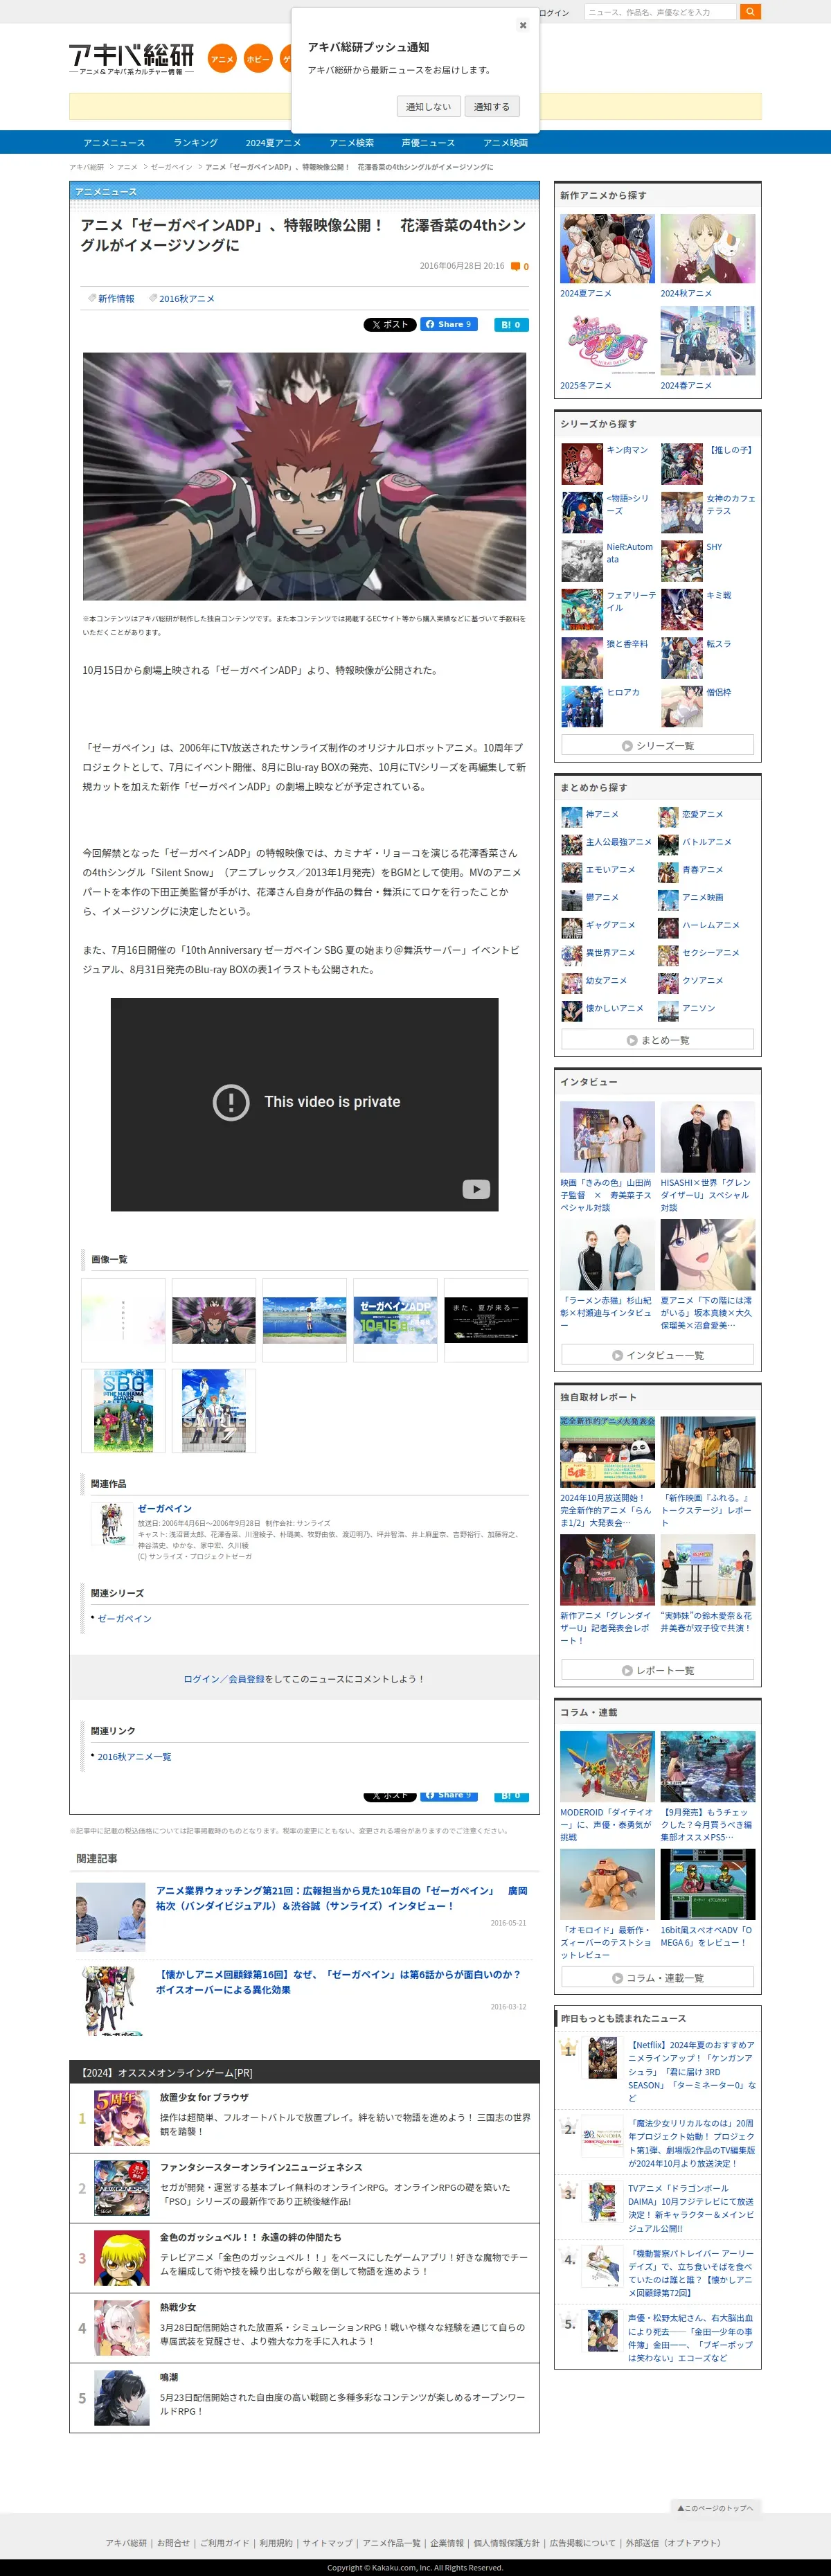Screen dimensions: 831x2576
Task: Open the アニメ映画 nav tab
Action: pos(505,143)
